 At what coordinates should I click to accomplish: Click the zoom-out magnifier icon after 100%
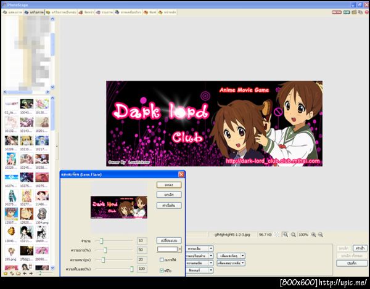321,235
